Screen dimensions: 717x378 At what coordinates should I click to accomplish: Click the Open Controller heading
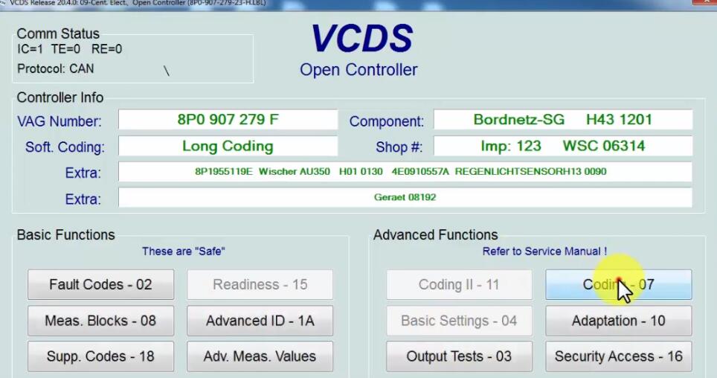pyautogui.click(x=358, y=70)
